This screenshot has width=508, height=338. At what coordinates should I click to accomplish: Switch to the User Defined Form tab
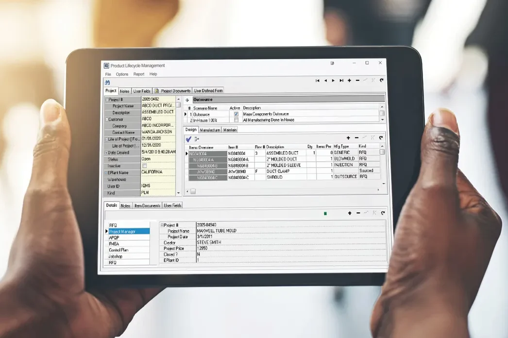click(208, 91)
